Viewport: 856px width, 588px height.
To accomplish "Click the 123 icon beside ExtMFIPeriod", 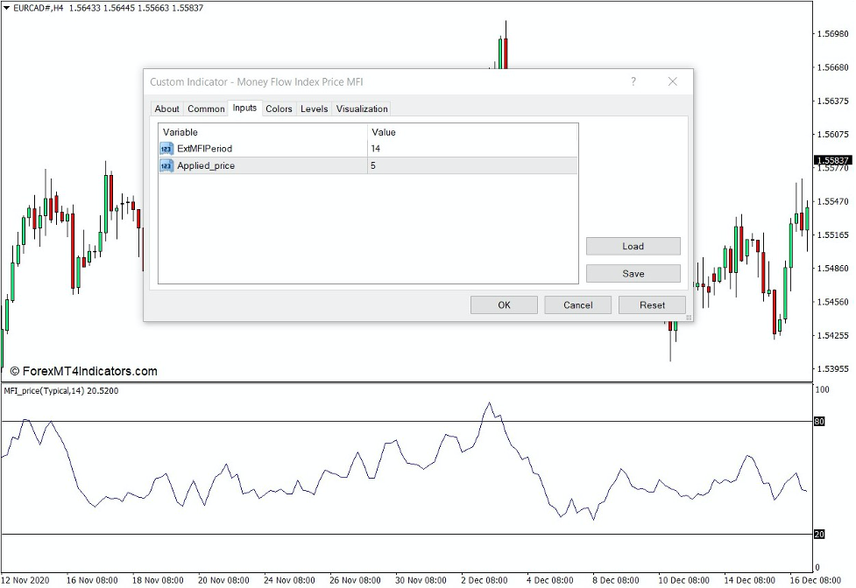I will [165, 149].
